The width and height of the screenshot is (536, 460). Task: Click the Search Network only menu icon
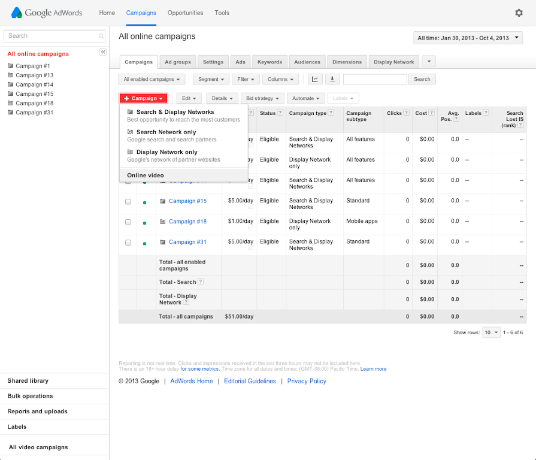point(130,132)
